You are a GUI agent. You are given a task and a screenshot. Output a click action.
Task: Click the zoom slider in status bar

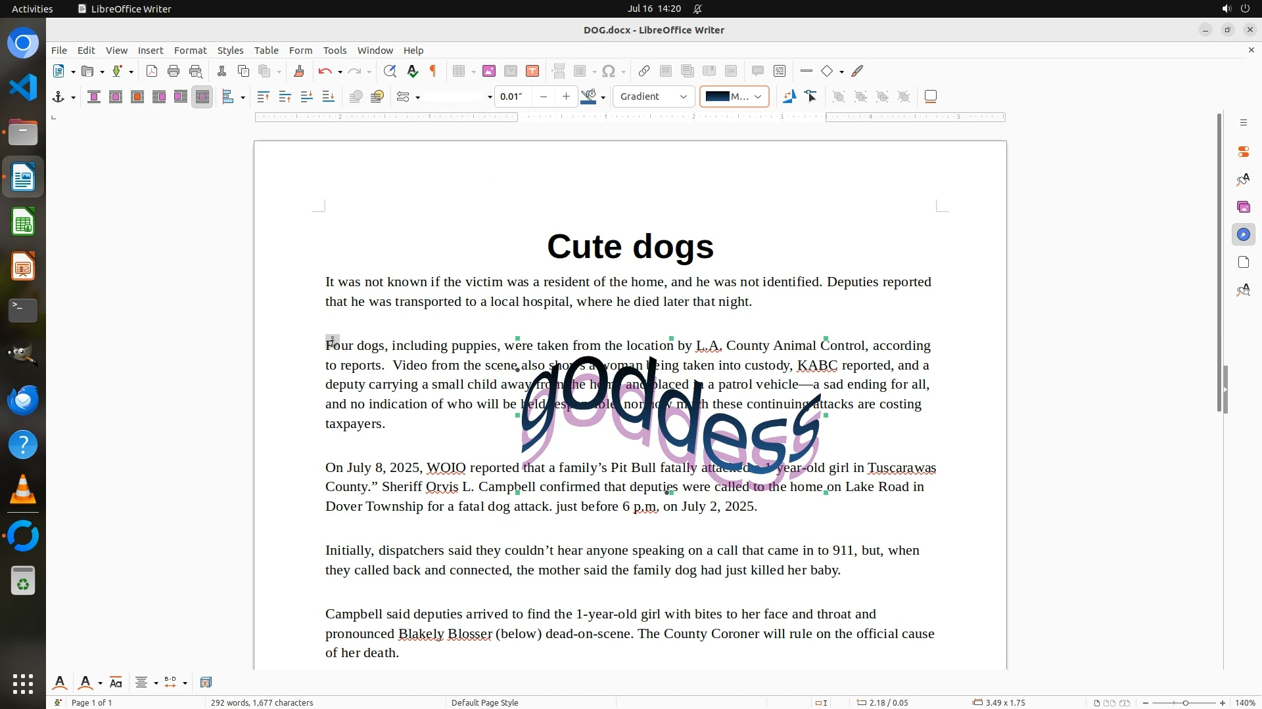pos(1184,702)
